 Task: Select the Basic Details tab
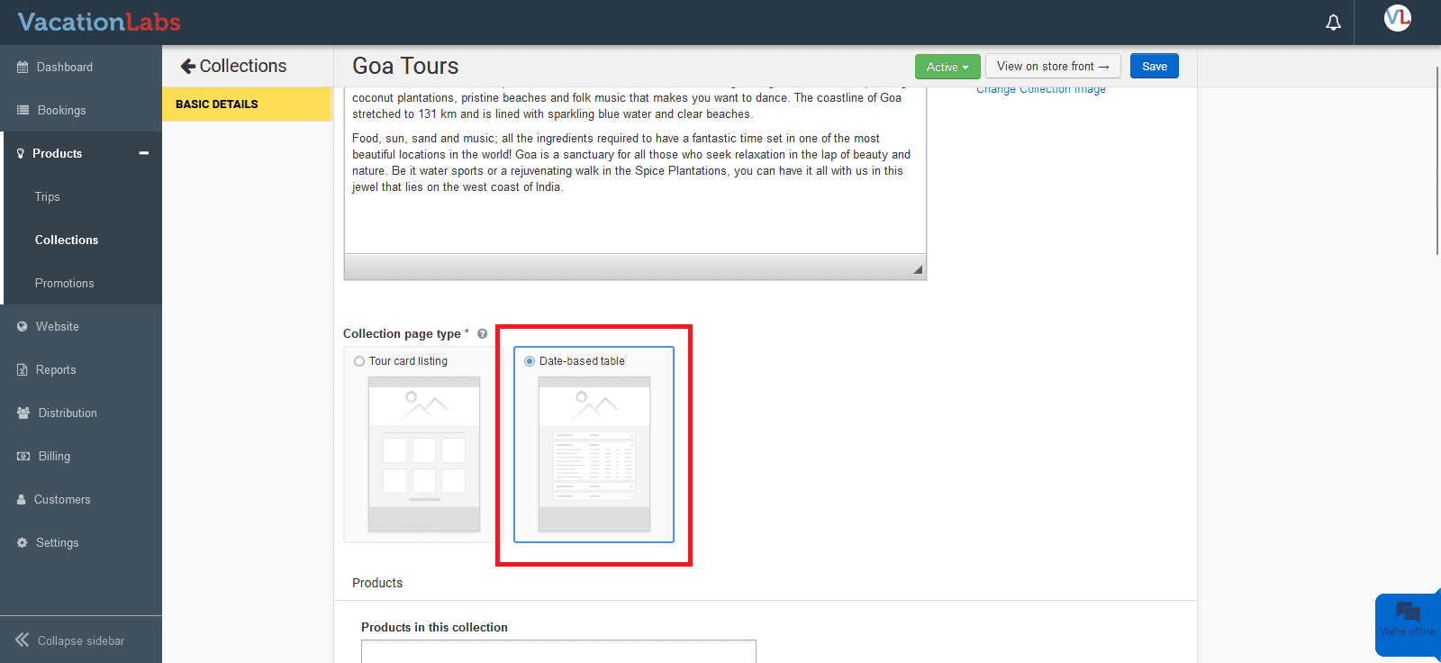coord(217,104)
